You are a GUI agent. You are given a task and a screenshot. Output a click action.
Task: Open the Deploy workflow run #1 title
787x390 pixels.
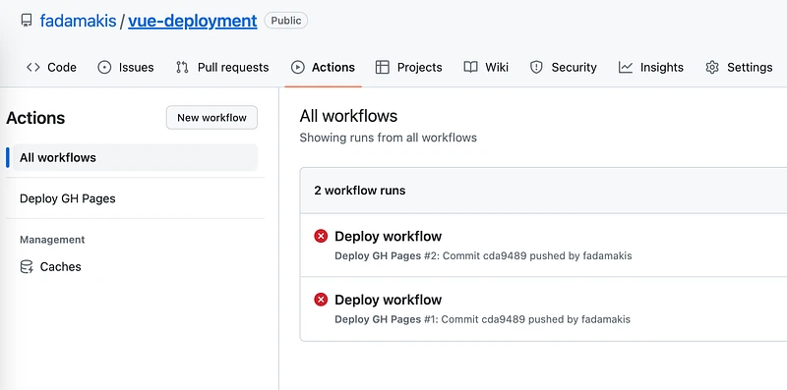click(388, 300)
